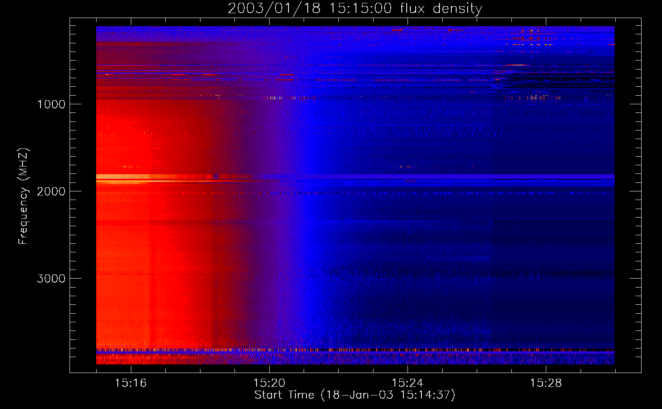Click the 2000 frequency tick label
This screenshot has height=409, width=662.
point(52,191)
